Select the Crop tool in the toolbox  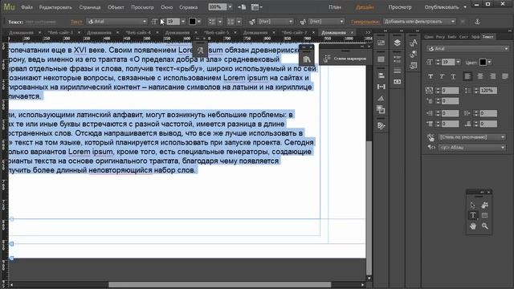[484, 206]
